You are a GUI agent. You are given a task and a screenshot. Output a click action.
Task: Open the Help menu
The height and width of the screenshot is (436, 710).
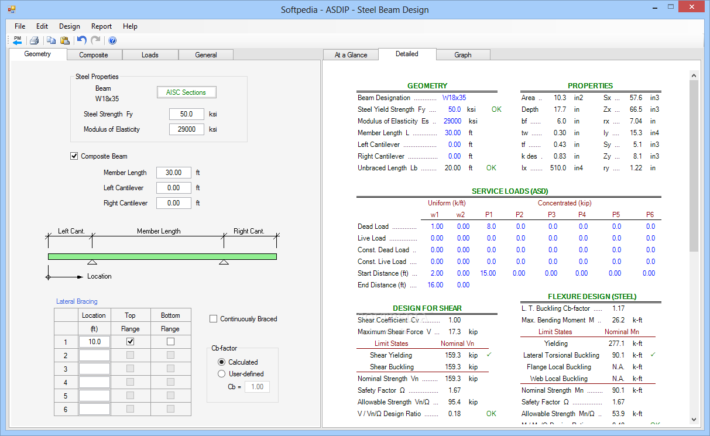(x=130, y=26)
